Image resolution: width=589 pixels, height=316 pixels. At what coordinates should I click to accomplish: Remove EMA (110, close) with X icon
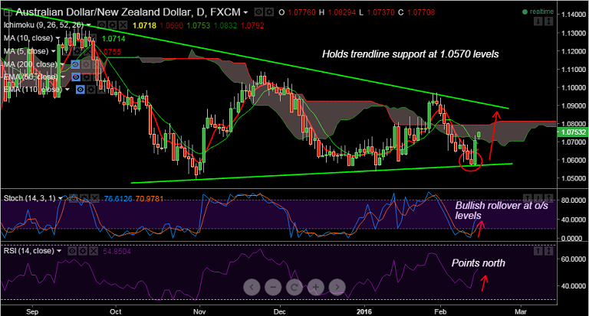pos(101,90)
